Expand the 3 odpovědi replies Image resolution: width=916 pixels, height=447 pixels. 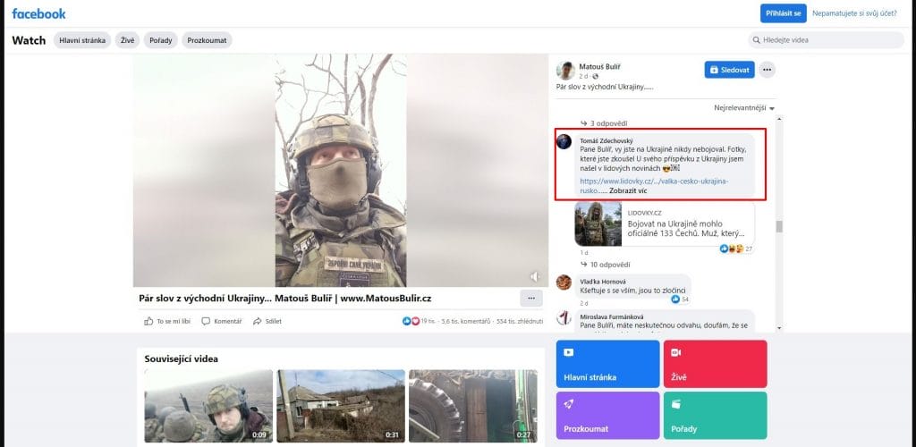pyautogui.click(x=608, y=122)
